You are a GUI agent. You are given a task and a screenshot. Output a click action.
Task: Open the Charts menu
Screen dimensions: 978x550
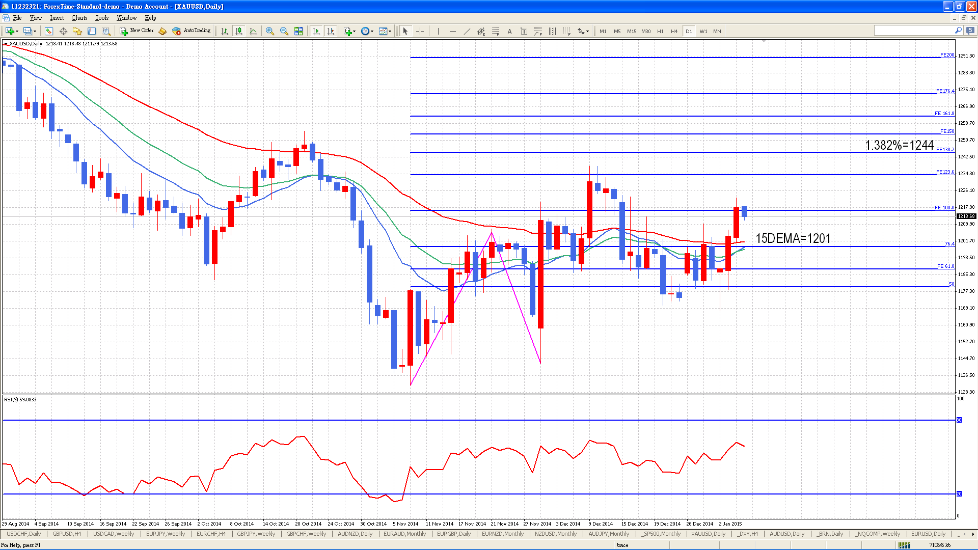click(x=79, y=18)
